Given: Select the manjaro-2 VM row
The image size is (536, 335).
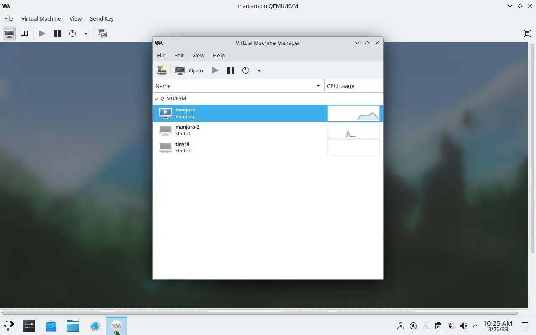Looking at the screenshot, I should coord(268,130).
